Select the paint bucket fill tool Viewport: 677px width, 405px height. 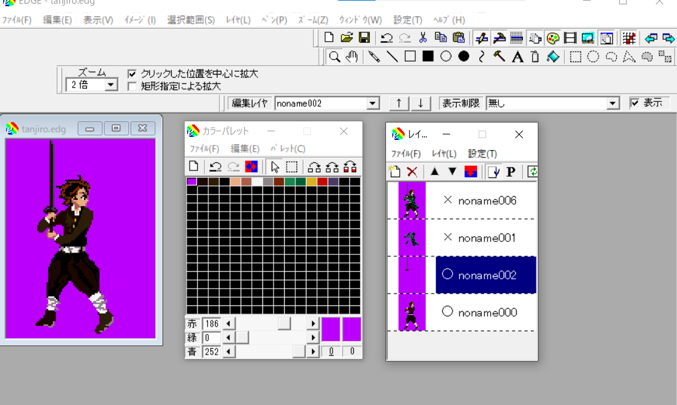(x=553, y=57)
